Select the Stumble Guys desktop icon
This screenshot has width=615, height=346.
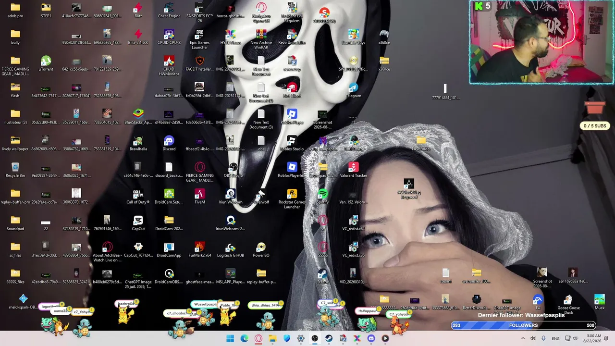coord(354,37)
